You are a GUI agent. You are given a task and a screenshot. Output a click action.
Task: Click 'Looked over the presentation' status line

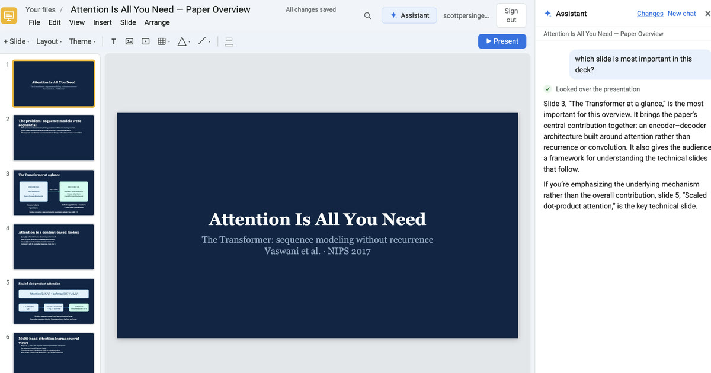pos(598,89)
